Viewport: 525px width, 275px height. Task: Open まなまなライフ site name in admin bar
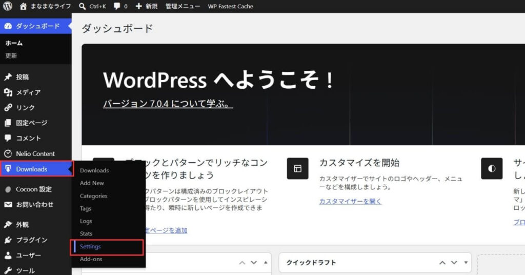[x=51, y=6]
